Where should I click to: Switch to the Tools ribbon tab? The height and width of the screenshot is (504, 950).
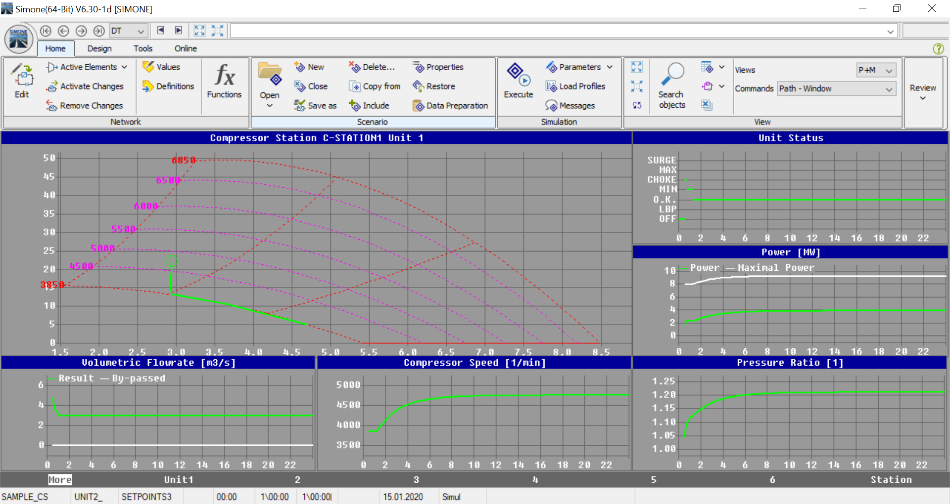tap(143, 48)
